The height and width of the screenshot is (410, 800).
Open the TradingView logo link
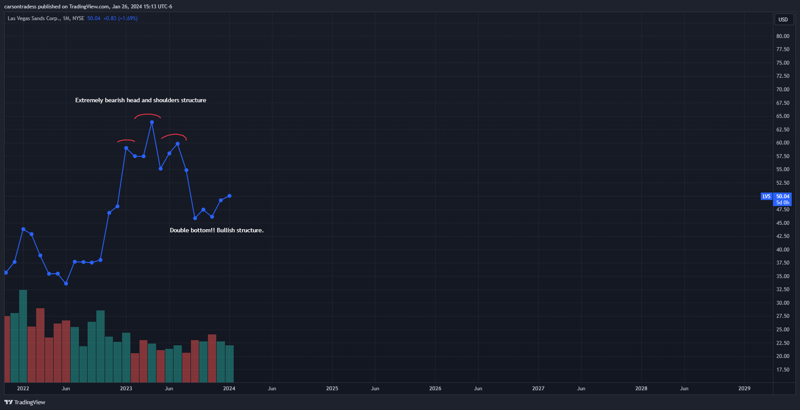[25, 402]
